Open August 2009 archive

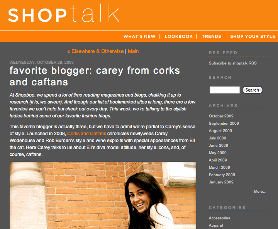pyautogui.click(x=220, y=131)
